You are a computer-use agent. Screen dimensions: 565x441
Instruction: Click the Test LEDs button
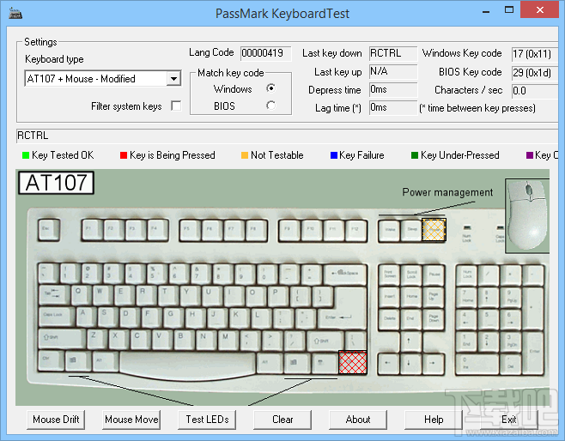[207, 420]
